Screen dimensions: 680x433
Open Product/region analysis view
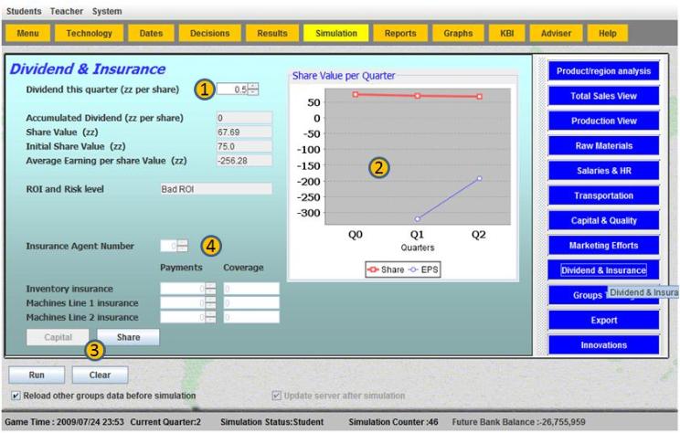tap(603, 71)
